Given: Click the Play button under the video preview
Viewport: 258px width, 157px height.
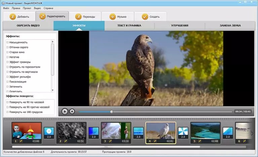Looking at the screenshot, I should click(x=65, y=112).
